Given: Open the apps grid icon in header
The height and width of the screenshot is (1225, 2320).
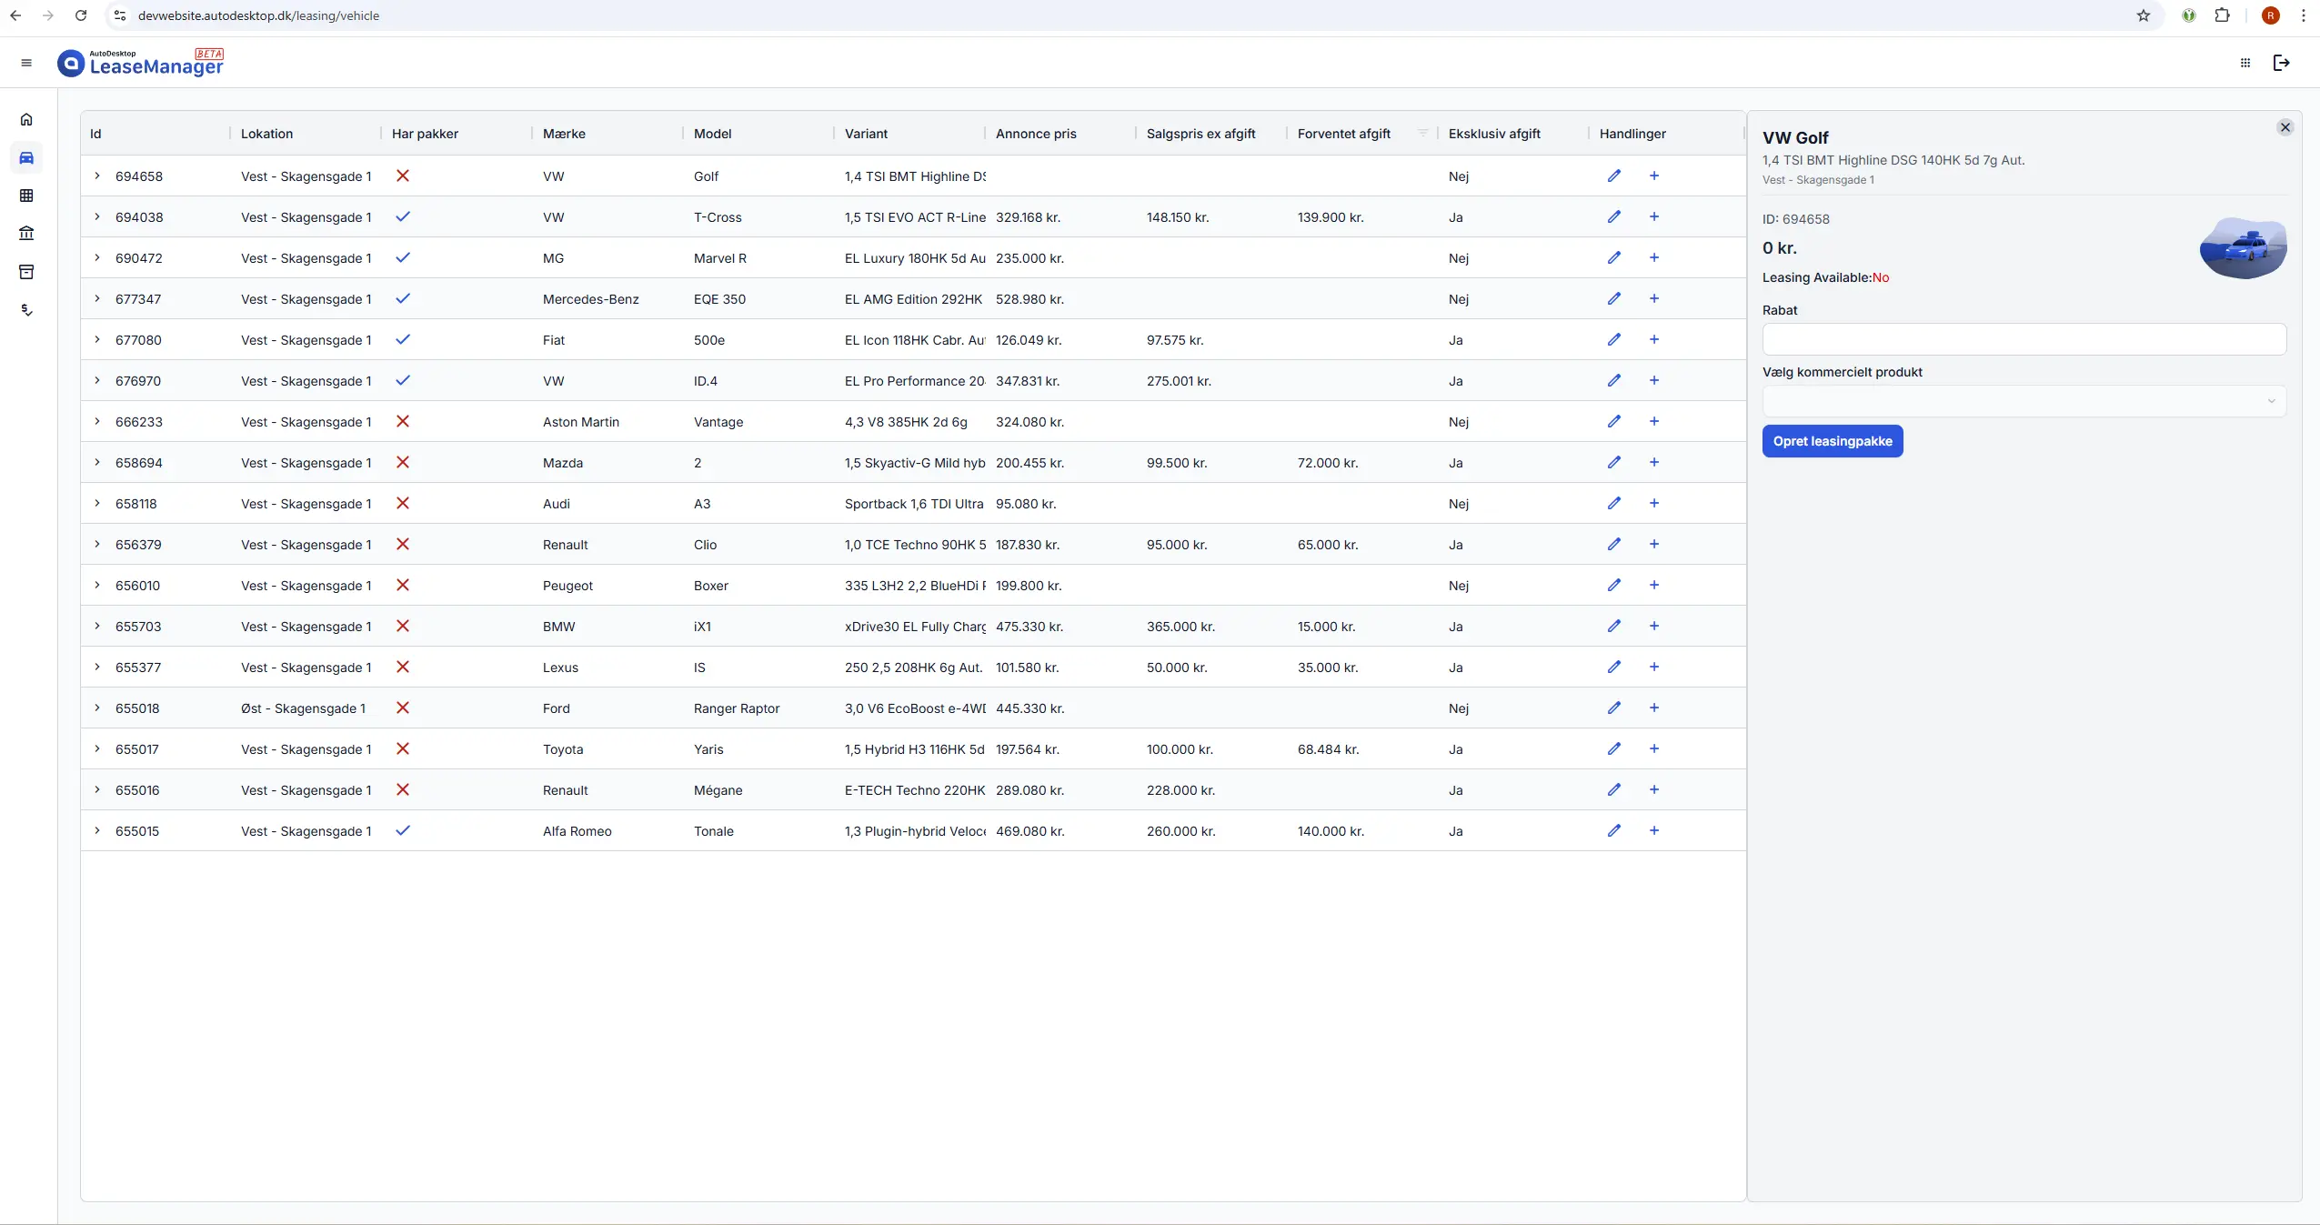Looking at the screenshot, I should [x=2245, y=63].
